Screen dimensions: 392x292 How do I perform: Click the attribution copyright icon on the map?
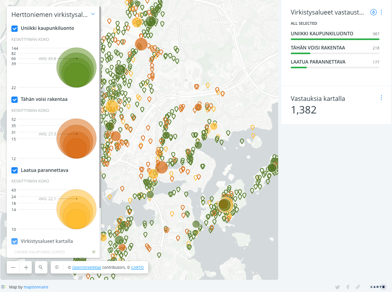coord(57,267)
